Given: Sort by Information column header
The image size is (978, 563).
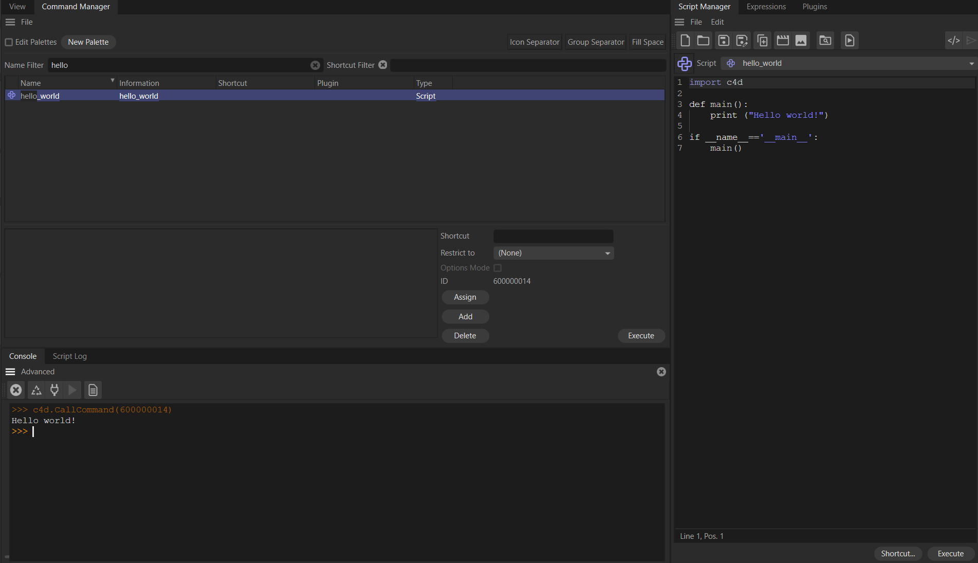Looking at the screenshot, I should click(166, 83).
